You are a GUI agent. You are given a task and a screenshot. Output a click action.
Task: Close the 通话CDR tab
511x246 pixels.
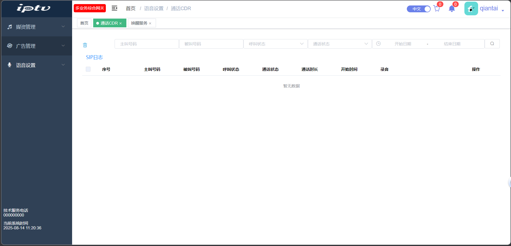(x=121, y=24)
